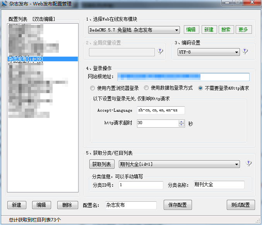Screen dimensions: 262x225
Task: Select 杂志发布[id=39] in configuration list
Action: (43, 59)
